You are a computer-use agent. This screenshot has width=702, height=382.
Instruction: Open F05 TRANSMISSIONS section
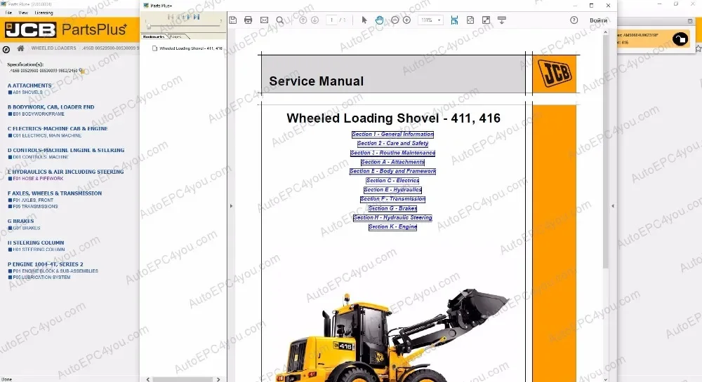(33, 206)
